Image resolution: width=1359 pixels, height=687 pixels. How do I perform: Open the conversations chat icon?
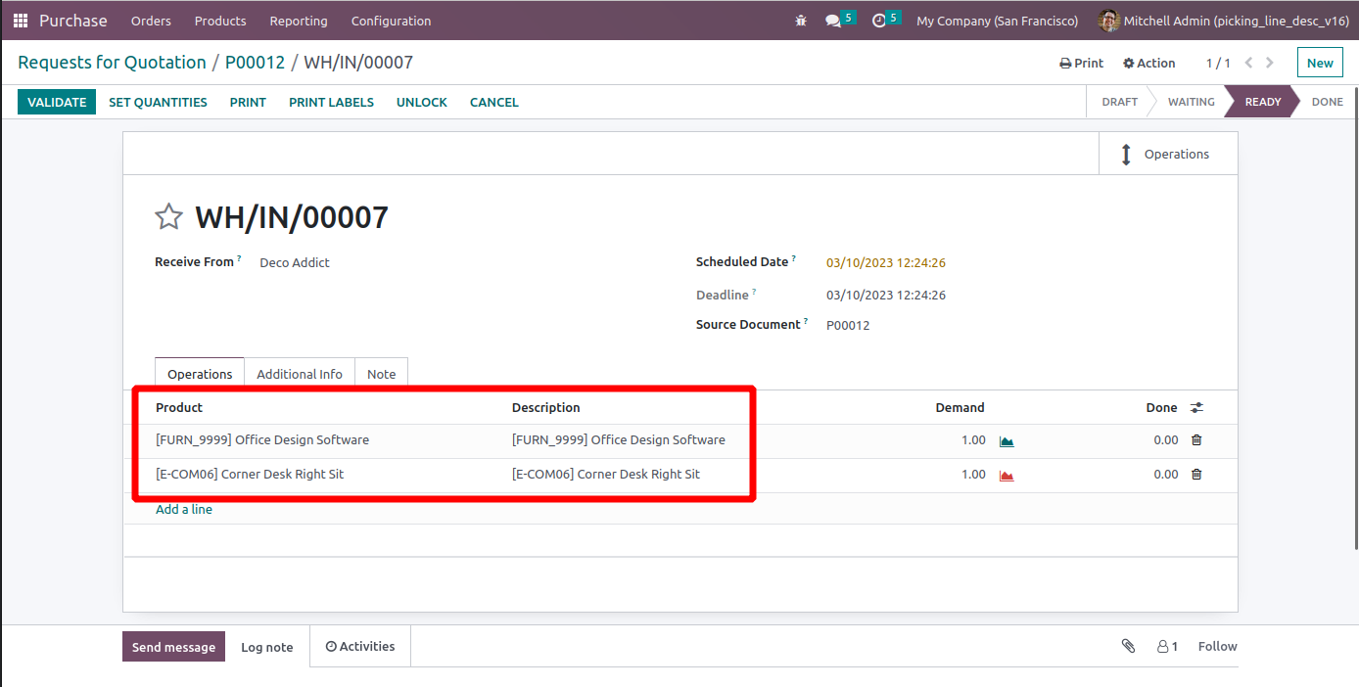[833, 21]
